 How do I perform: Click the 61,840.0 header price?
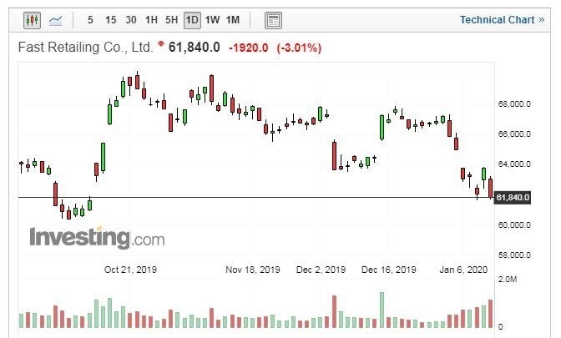tap(195, 48)
